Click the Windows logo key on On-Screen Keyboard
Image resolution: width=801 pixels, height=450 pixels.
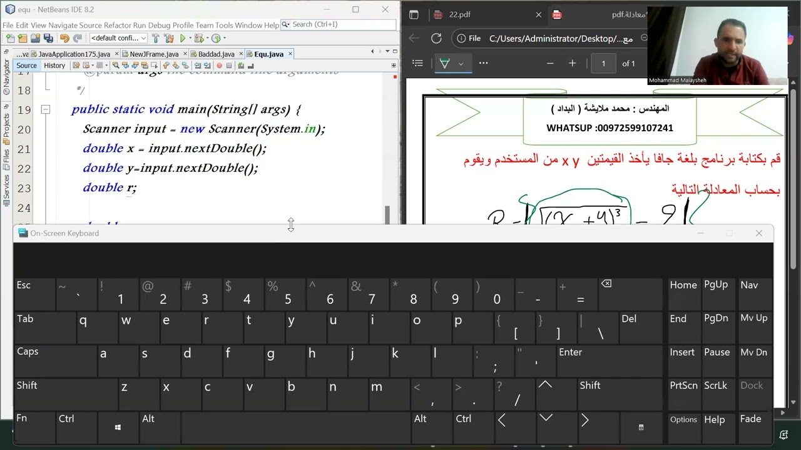(118, 427)
